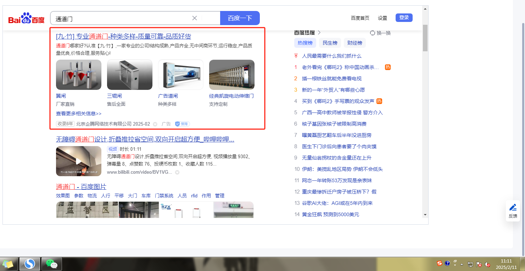Open the 查看更多相关信息 link
Screen dimensions: 525x271
[x=79, y=114]
